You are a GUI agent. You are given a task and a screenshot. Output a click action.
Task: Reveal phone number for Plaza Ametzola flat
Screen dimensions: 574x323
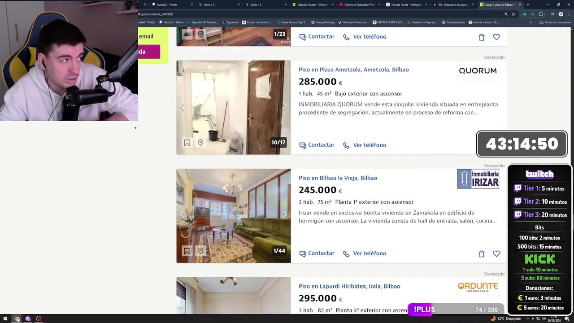tap(365, 145)
